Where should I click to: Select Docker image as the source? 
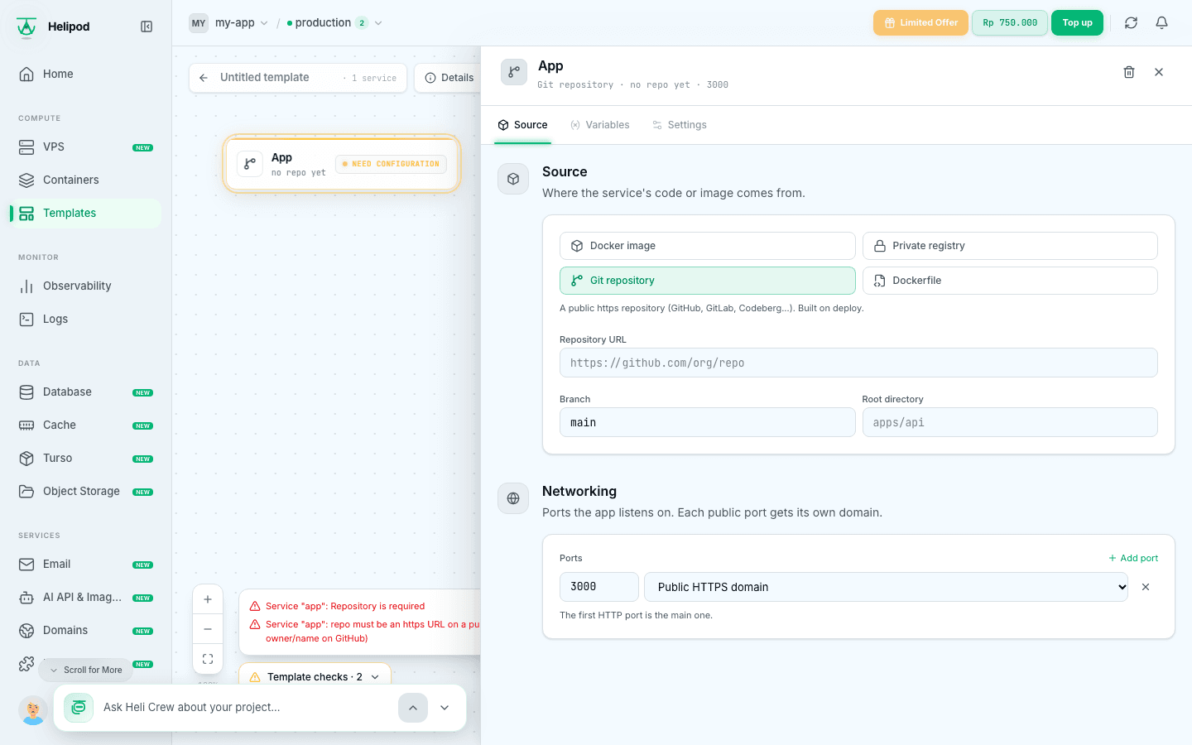[707, 246]
